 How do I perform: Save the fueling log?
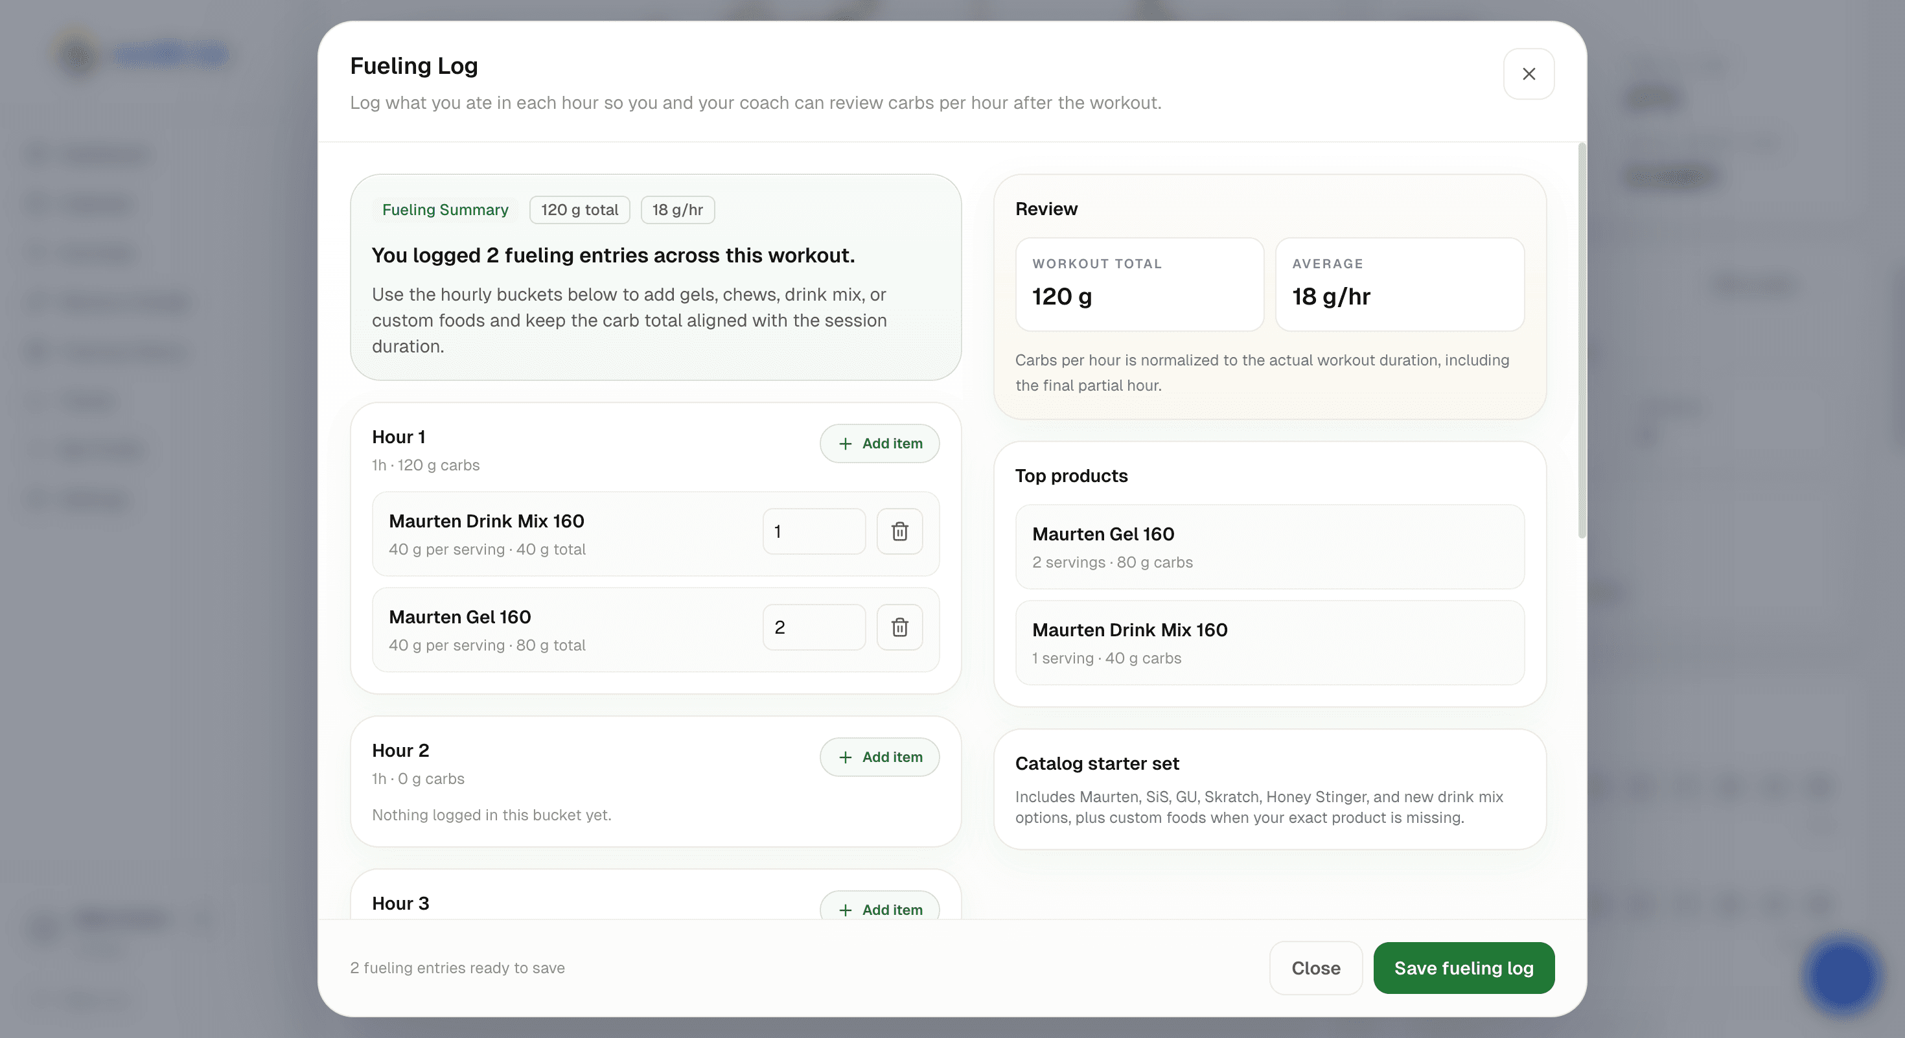[x=1464, y=968]
